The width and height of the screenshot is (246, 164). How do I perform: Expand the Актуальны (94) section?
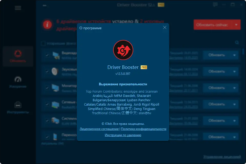52,143
